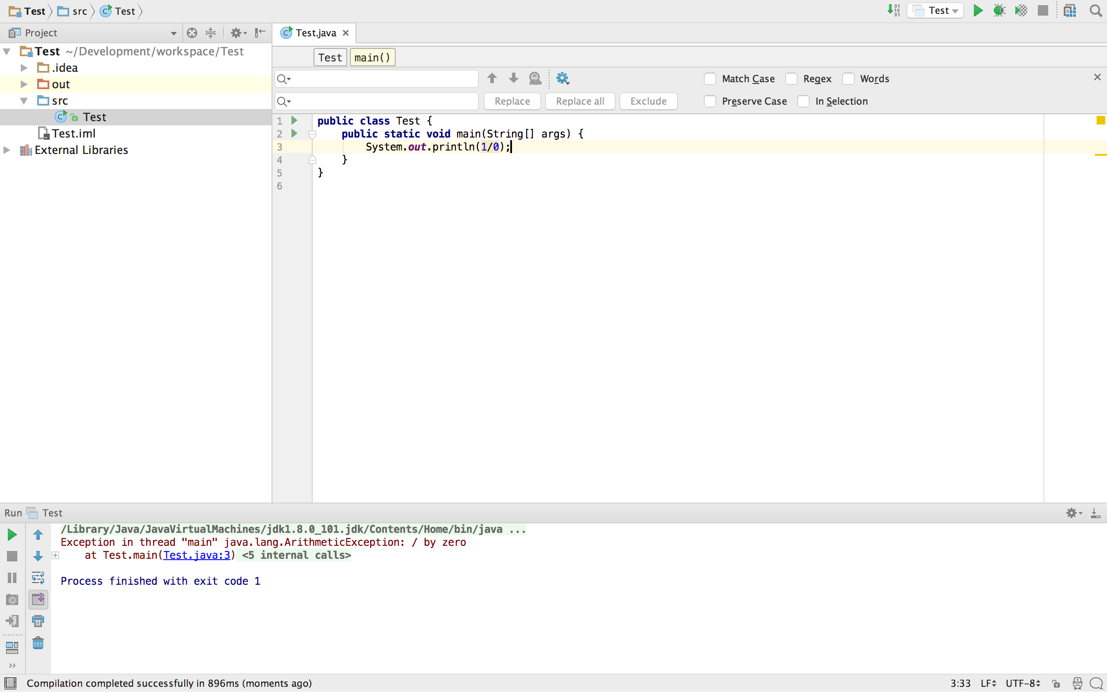
Task: Click the Stop square in top toolbar
Action: [x=1043, y=10]
